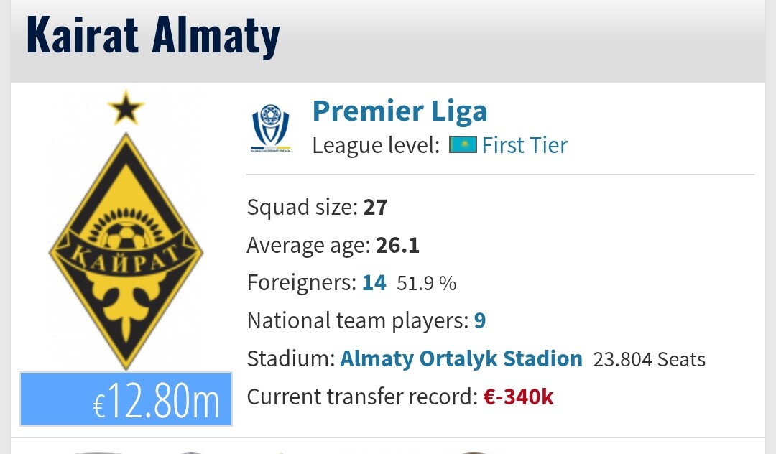The image size is (776, 454).
Task: Select the average age value 26.1
Action: 397,245
